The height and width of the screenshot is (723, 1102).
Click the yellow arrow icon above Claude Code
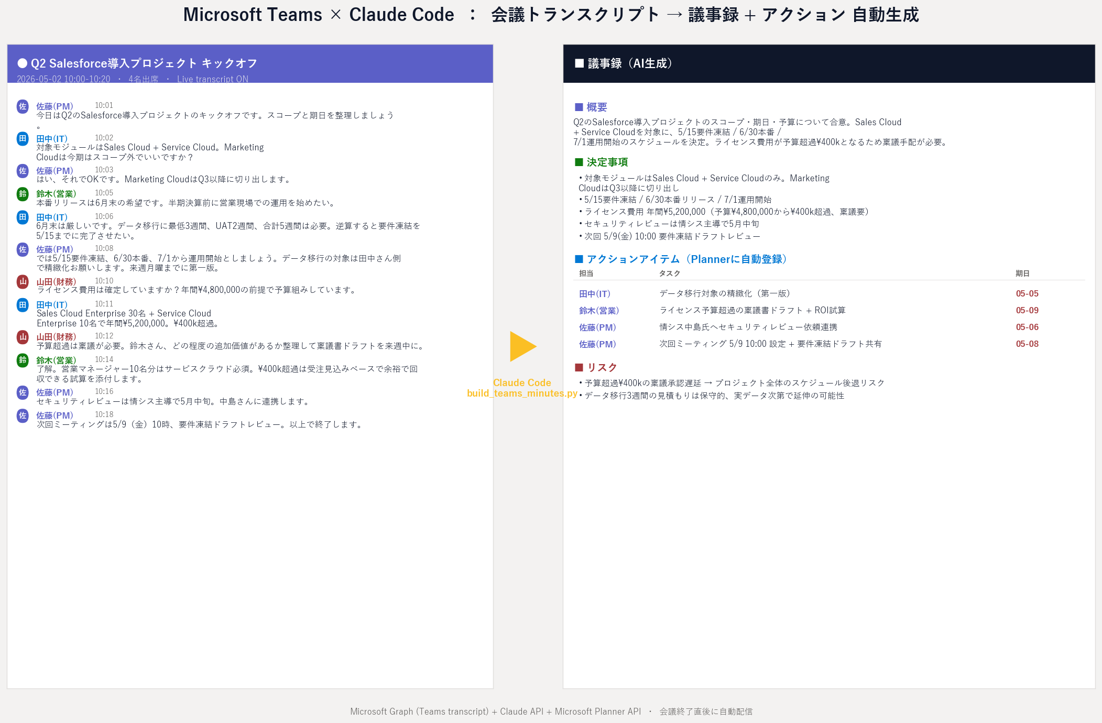523,346
